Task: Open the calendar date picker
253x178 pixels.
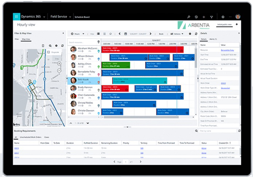Action: click(x=125, y=34)
